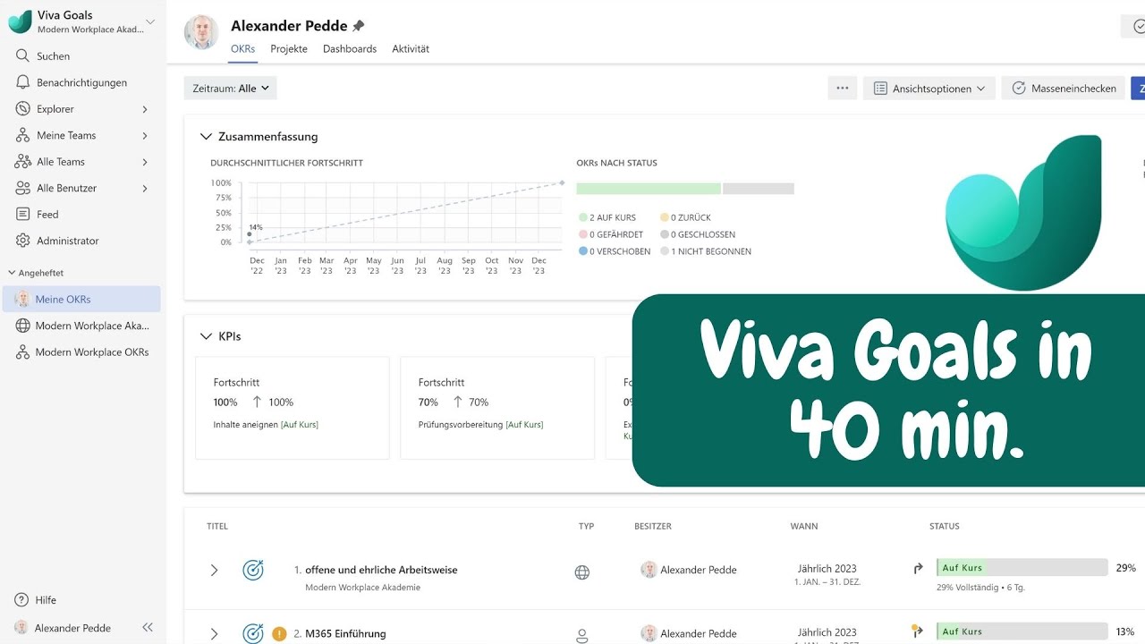Expand the Alle Teams submenu arrow
Screen dimensions: 1145x644
pos(145,162)
